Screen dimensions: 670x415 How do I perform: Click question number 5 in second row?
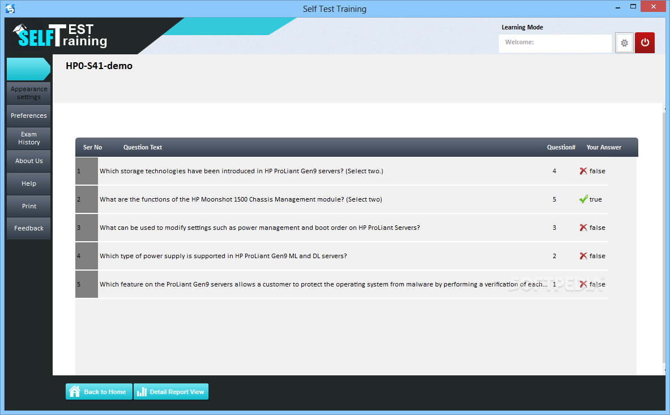coord(554,199)
